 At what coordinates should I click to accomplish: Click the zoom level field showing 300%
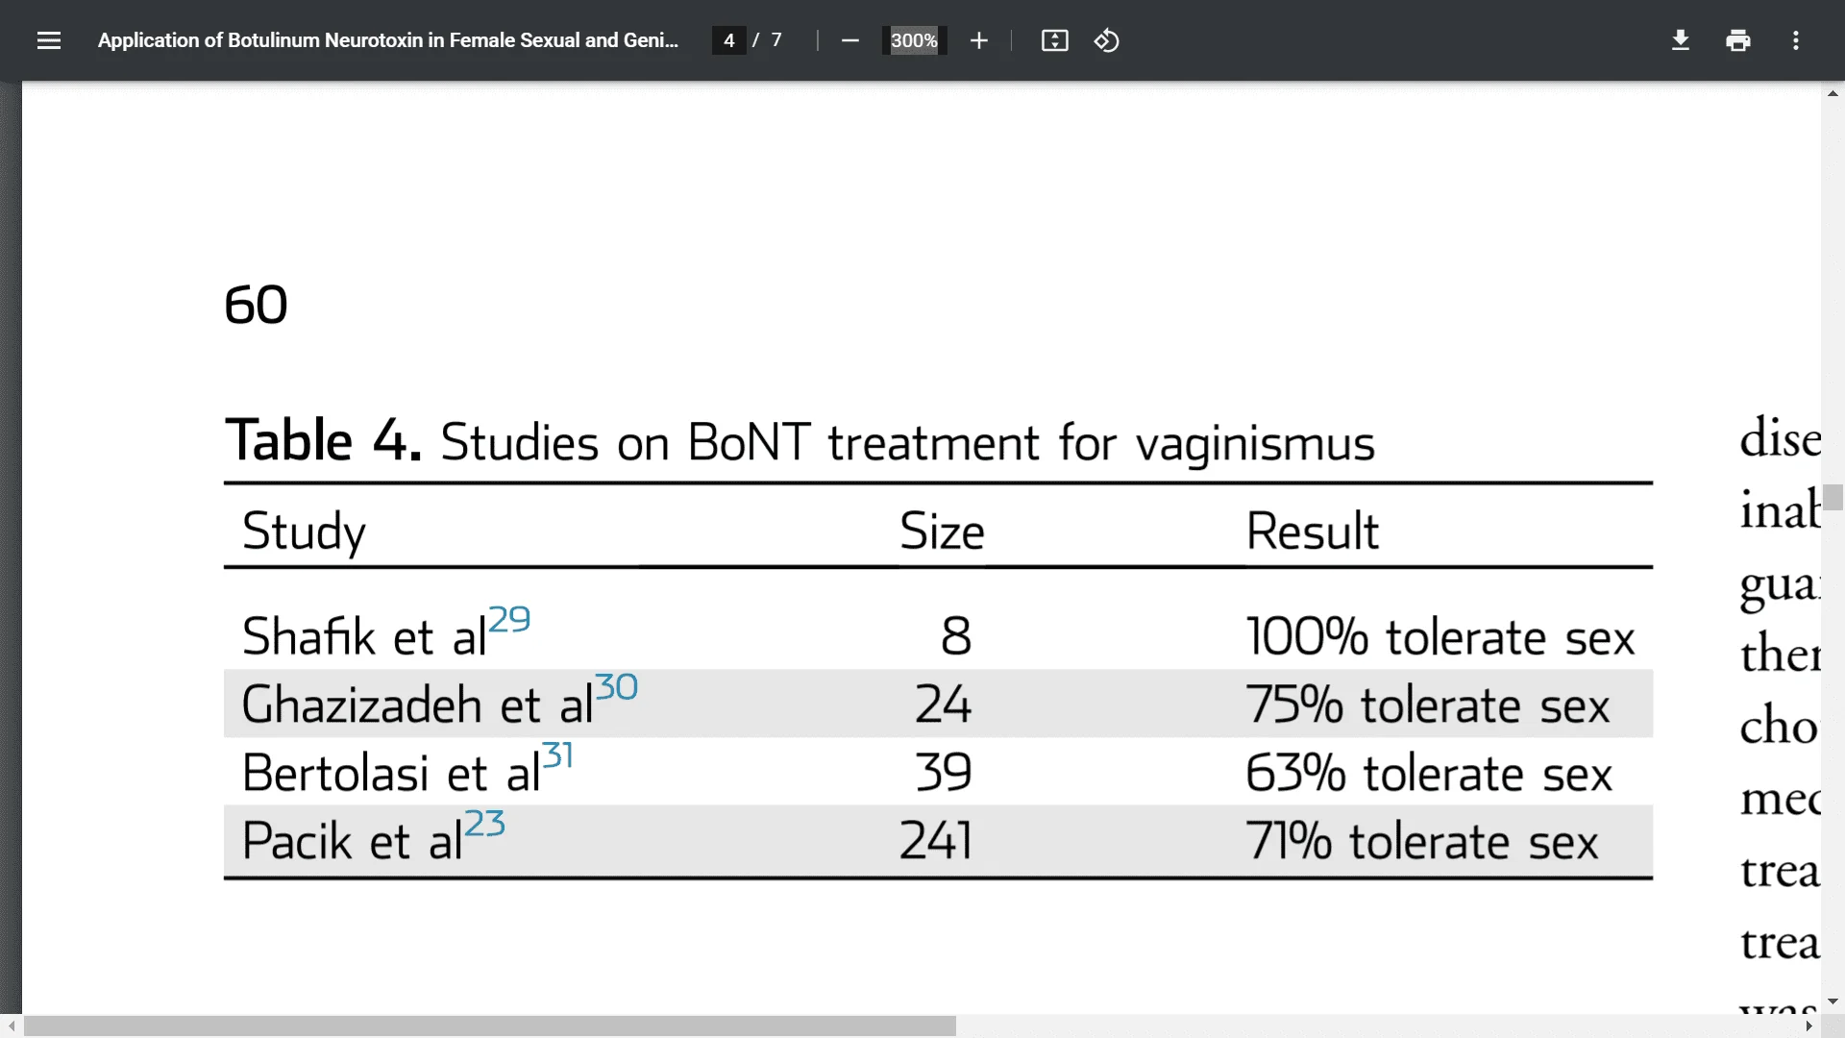point(914,40)
